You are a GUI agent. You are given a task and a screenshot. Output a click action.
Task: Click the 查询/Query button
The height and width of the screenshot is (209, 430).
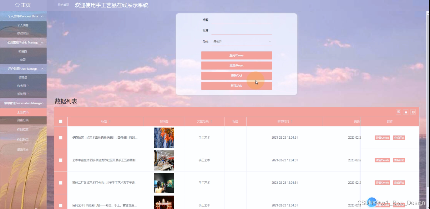pos(236,55)
